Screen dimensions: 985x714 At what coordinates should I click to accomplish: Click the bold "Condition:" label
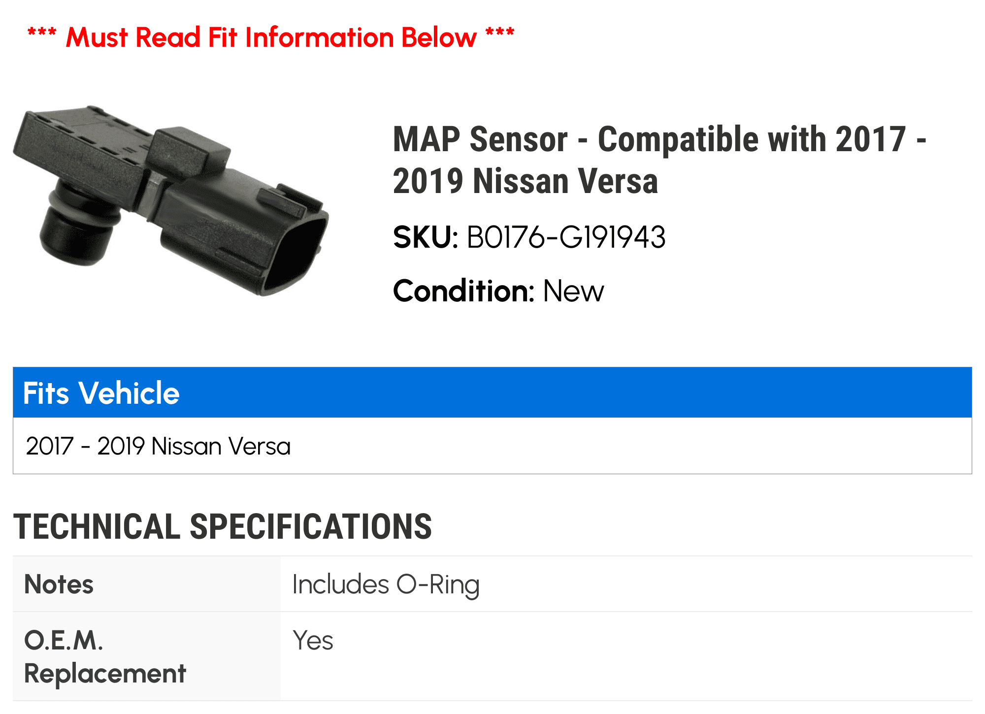pos(463,291)
